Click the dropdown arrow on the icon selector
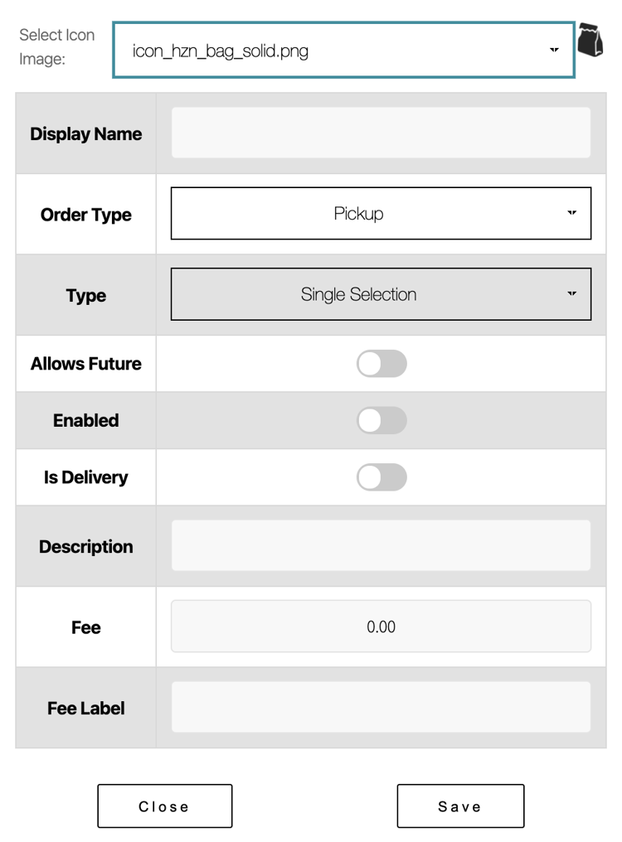 click(x=554, y=50)
